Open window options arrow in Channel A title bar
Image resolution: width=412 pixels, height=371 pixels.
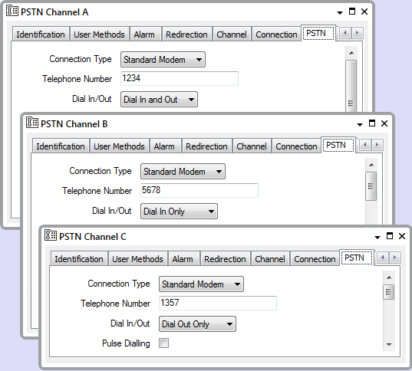340,12
